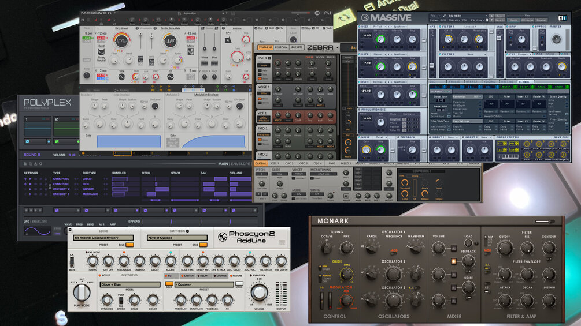
Task: Click the Massive circular logo icon
Action: coord(365,17)
